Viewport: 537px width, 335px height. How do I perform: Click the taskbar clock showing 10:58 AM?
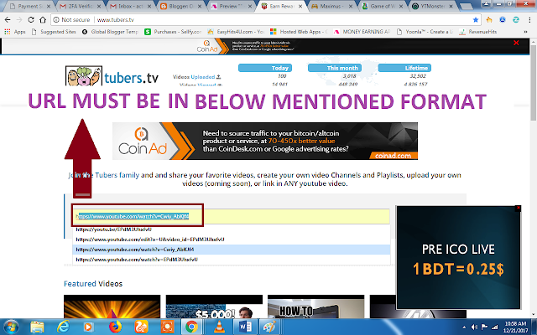click(x=516, y=327)
